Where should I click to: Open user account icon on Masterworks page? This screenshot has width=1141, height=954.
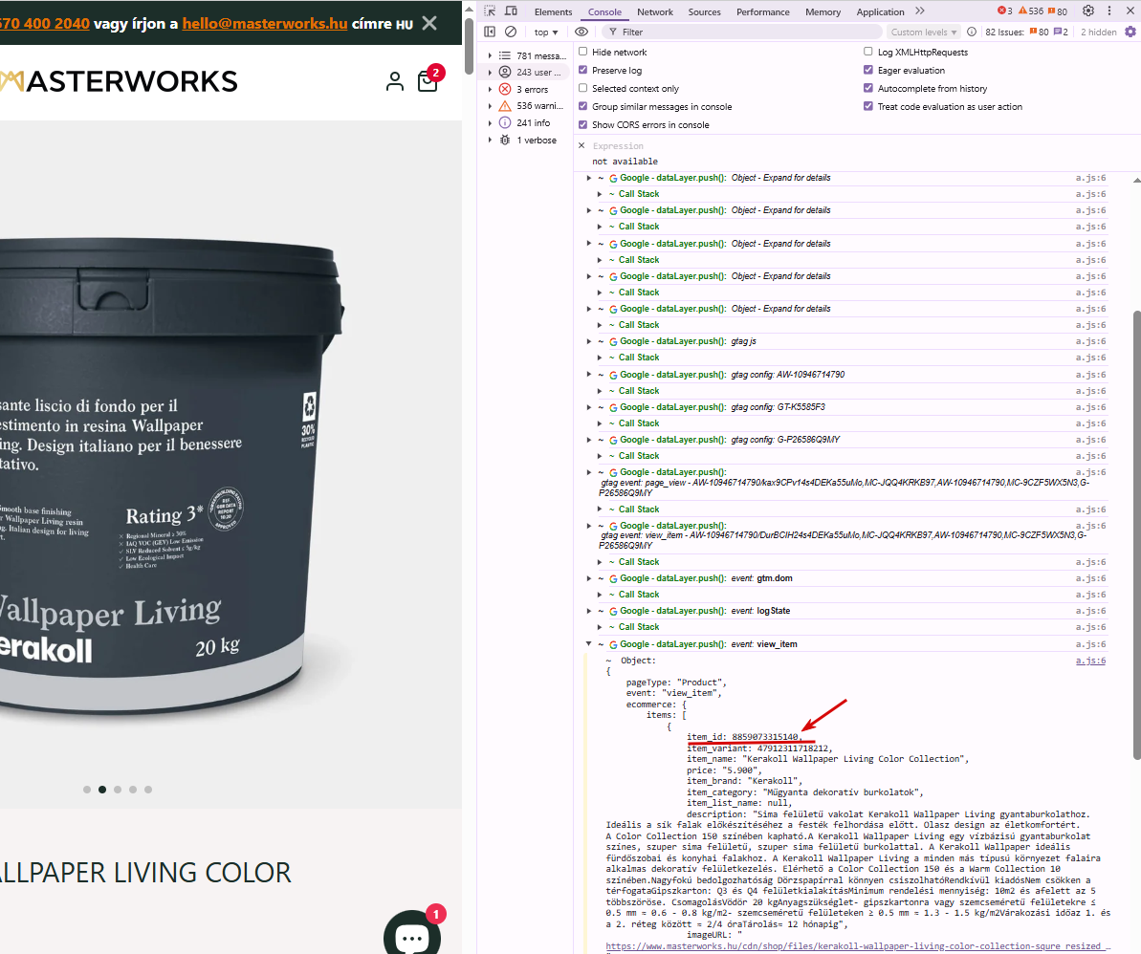click(x=394, y=81)
